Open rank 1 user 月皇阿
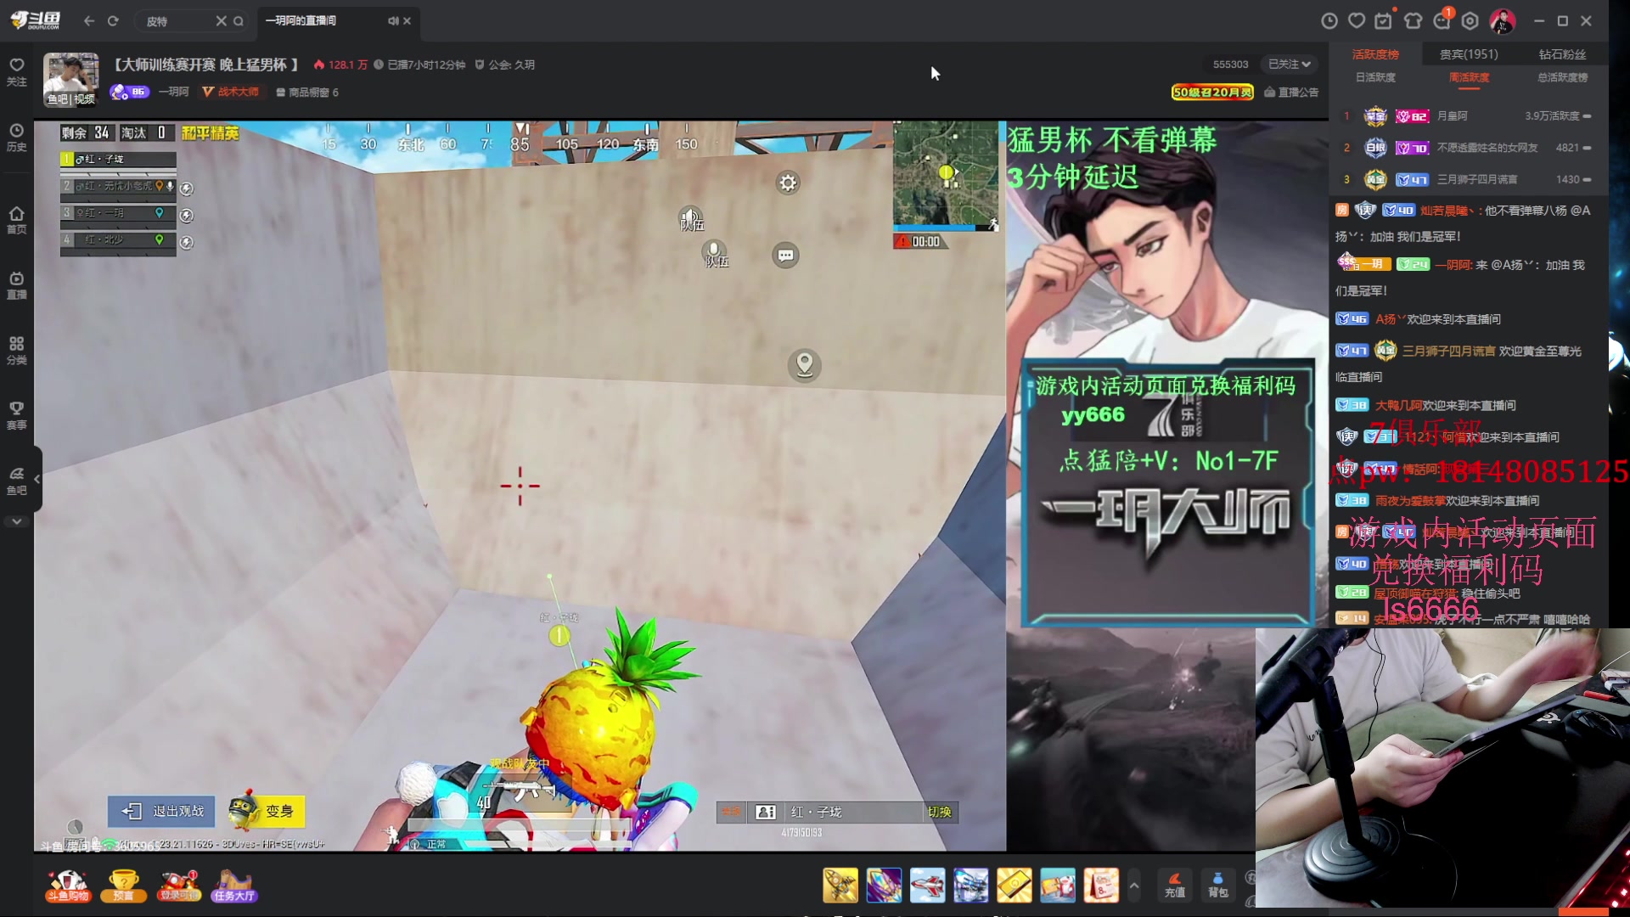This screenshot has height=917, width=1630. pos(1452,115)
